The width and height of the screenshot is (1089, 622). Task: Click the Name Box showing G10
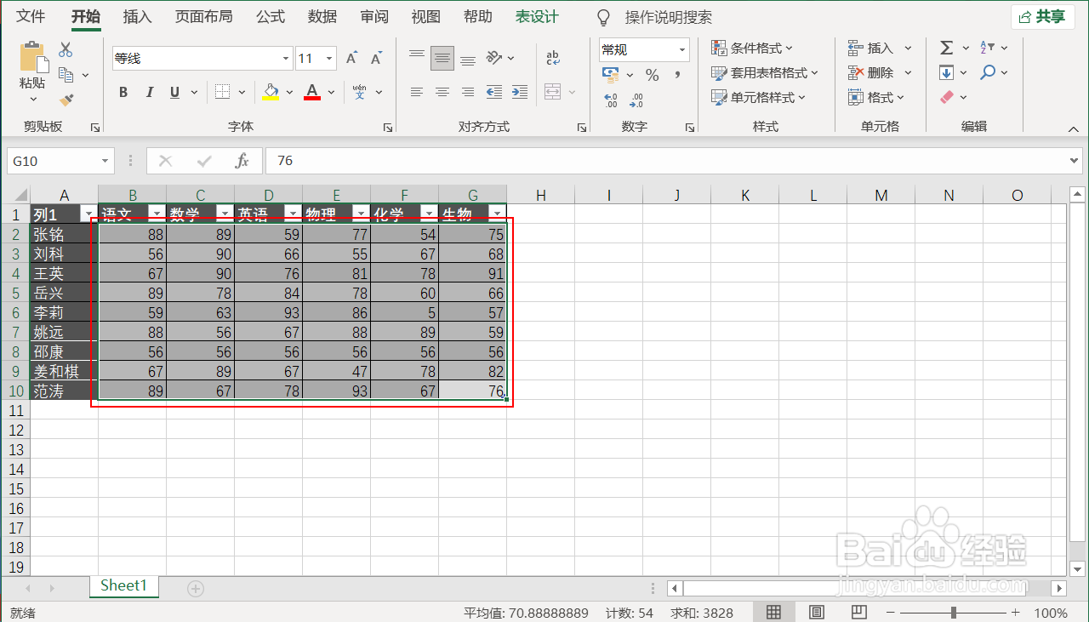click(x=60, y=161)
